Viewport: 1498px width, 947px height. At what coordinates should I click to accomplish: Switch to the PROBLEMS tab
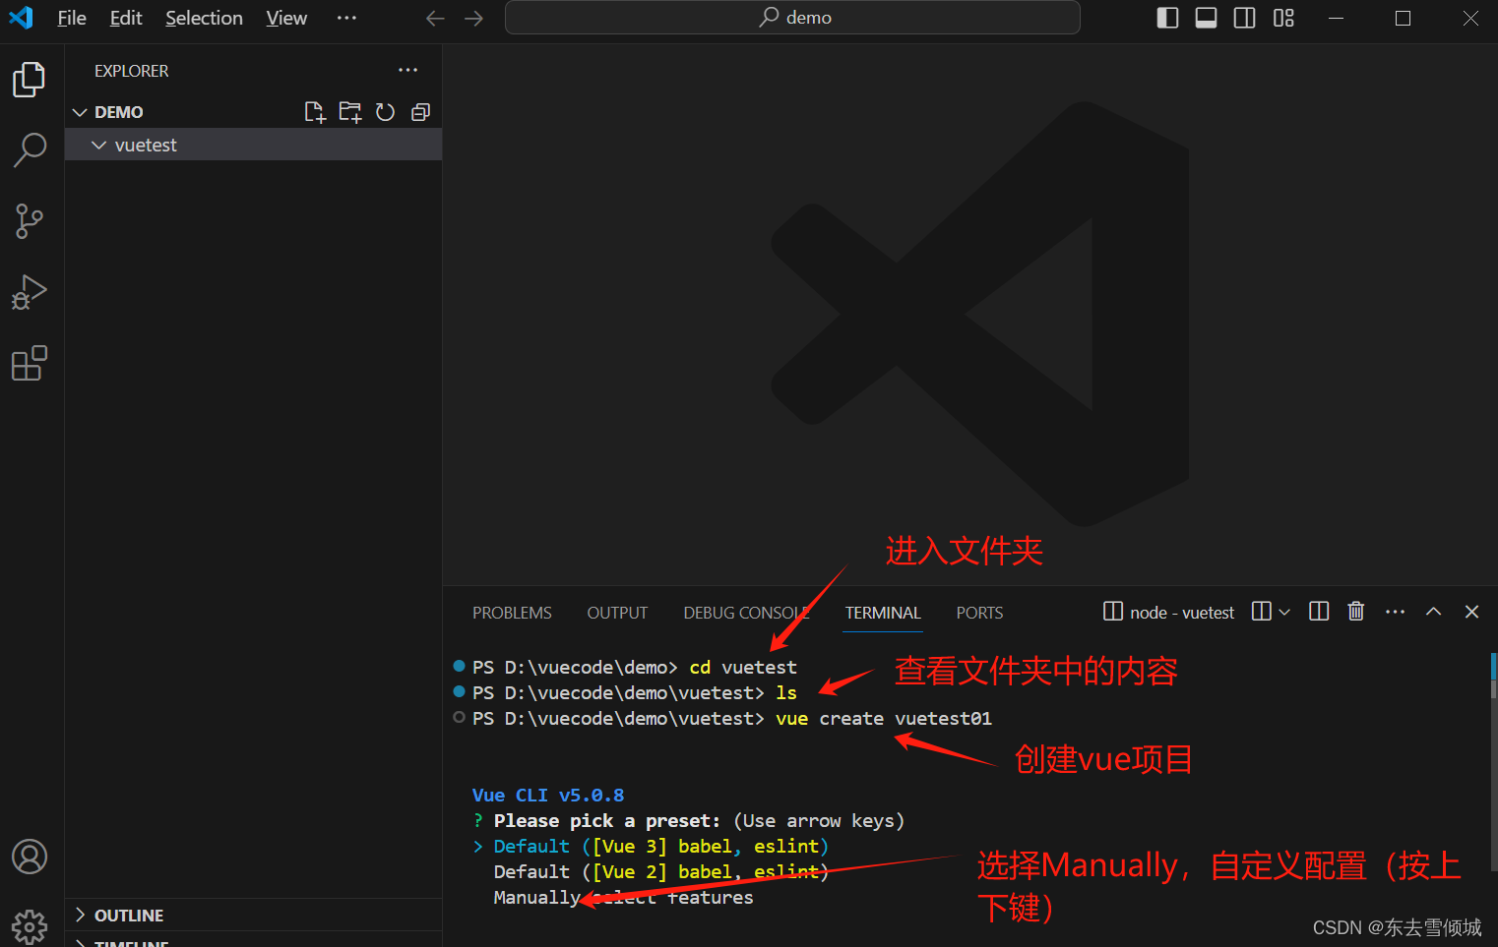[512, 613]
